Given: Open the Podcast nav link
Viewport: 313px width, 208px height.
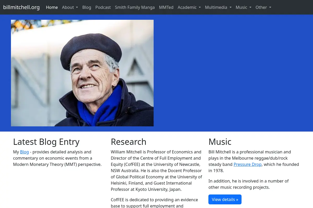Looking at the screenshot, I should (103, 7).
